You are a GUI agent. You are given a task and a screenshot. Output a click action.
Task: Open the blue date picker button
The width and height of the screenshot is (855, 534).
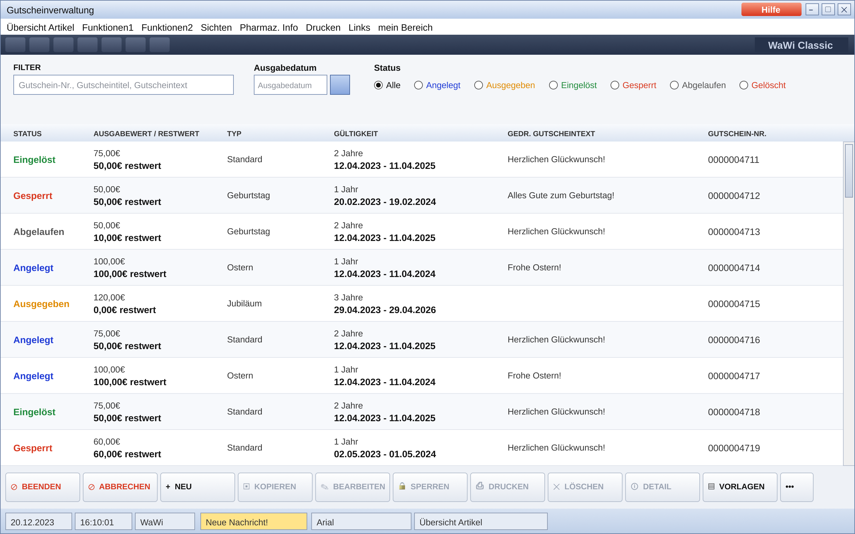340,85
